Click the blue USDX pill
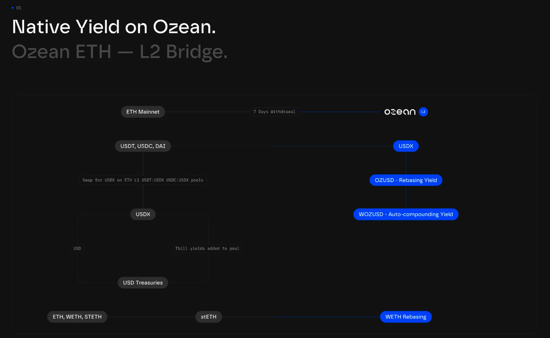 406,146
